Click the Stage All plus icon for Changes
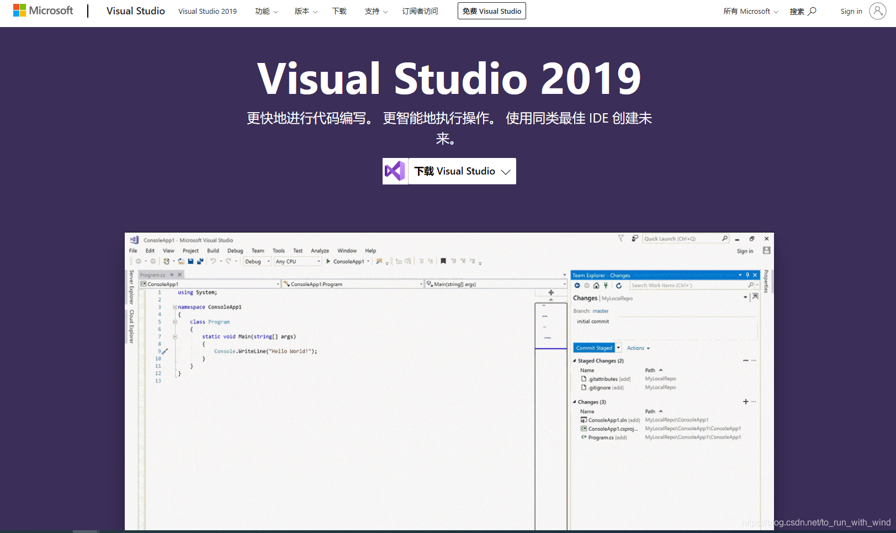The image size is (896, 533). tap(746, 402)
